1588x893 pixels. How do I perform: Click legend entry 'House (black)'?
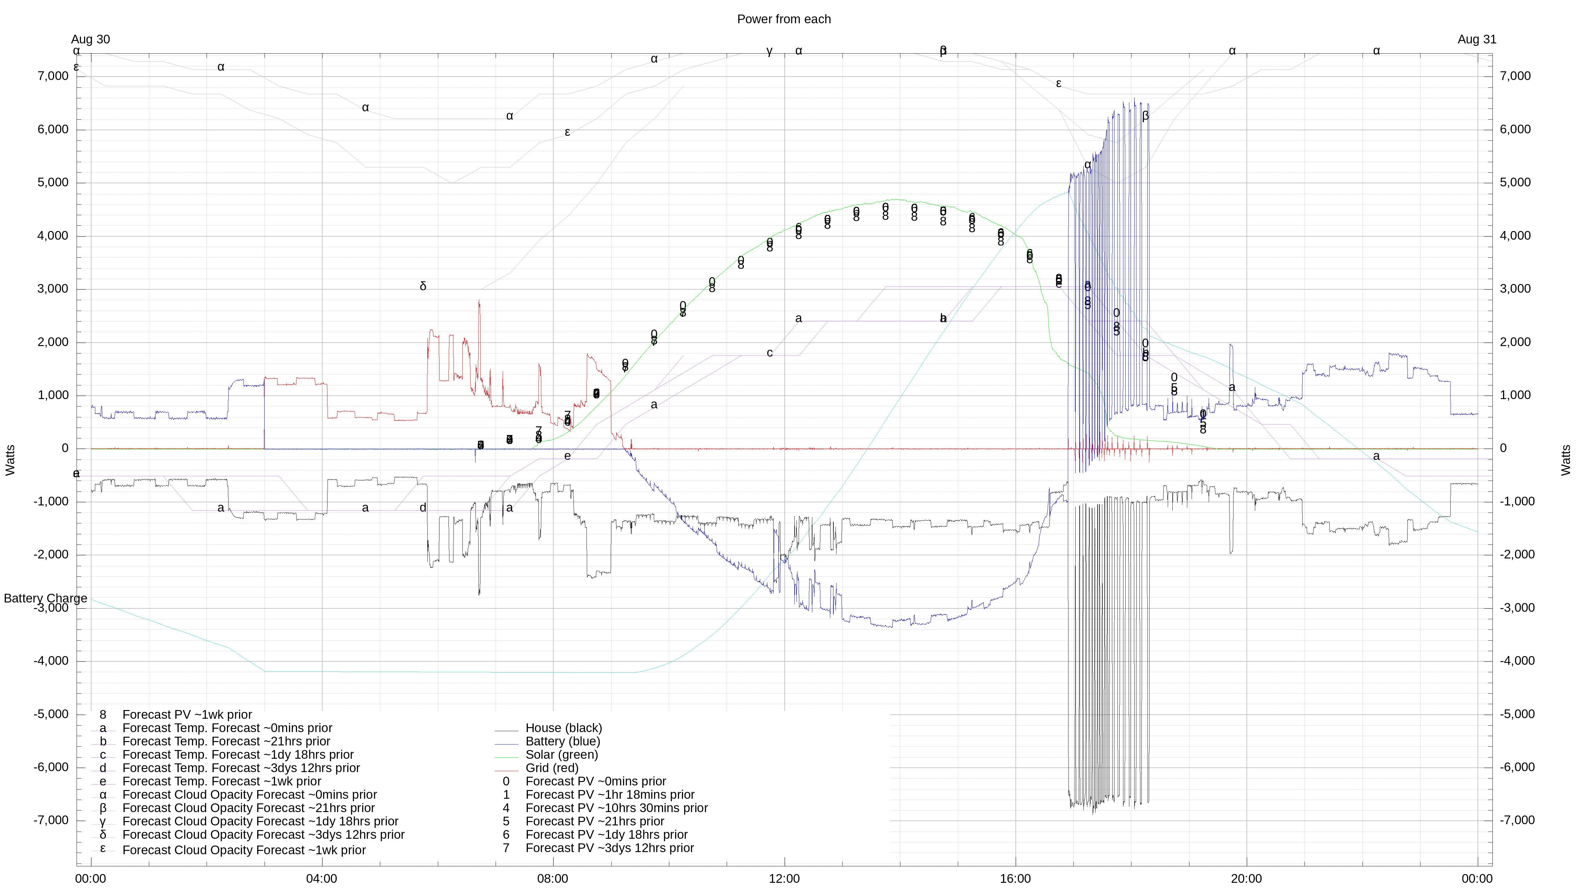click(x=564, y=728)
